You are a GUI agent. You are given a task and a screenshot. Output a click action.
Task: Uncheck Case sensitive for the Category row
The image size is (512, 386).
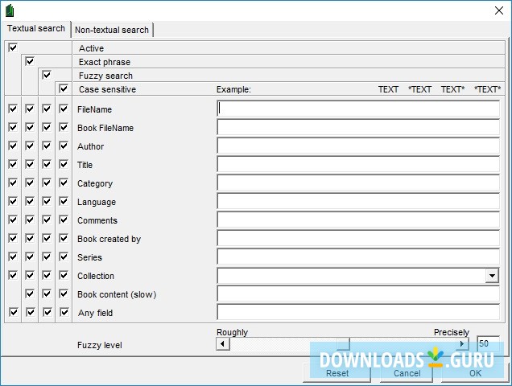(x=64, y=183)
